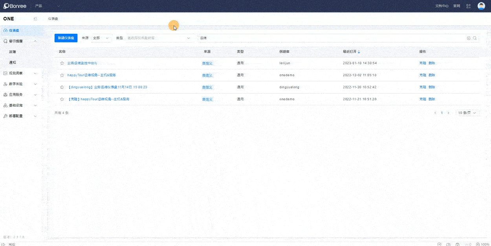The image size is (491, 246).
Task: Click into the search input field
Action: [x=332, y=38]
